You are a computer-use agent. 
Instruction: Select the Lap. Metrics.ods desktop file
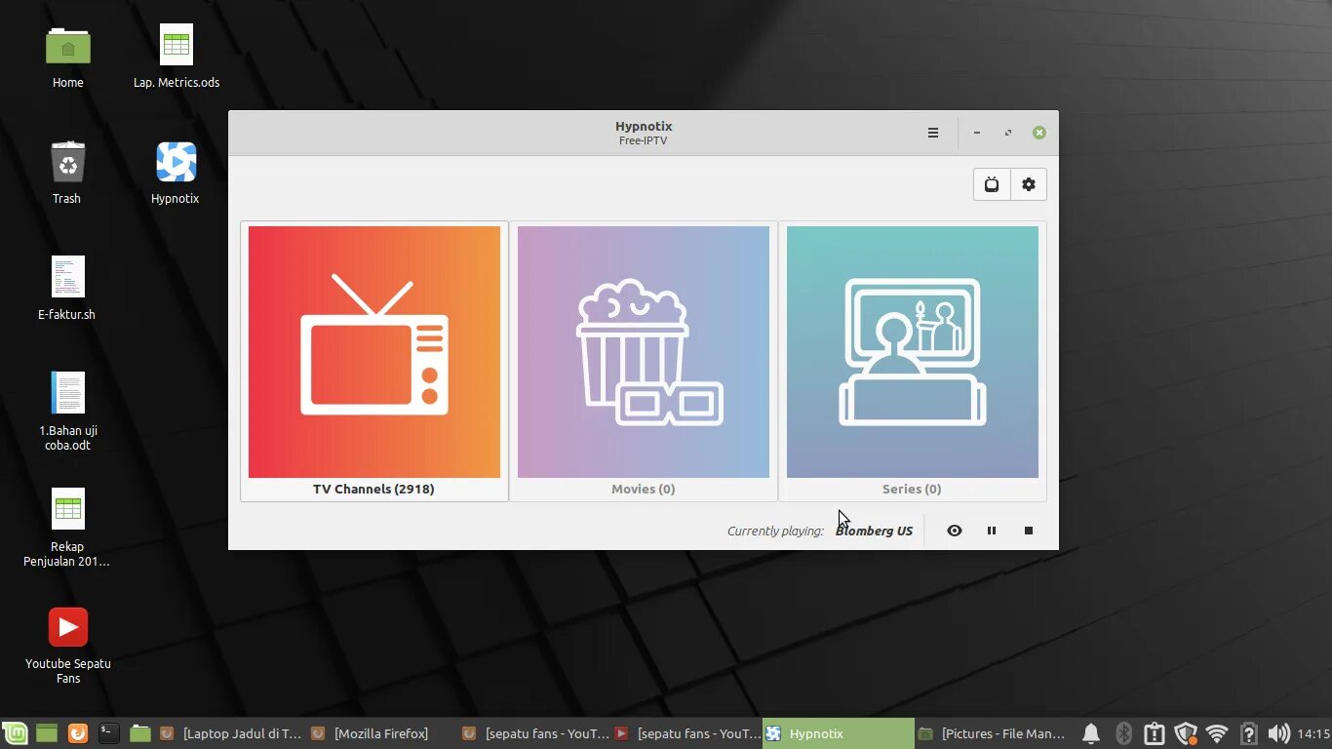[x=176, y=57]
